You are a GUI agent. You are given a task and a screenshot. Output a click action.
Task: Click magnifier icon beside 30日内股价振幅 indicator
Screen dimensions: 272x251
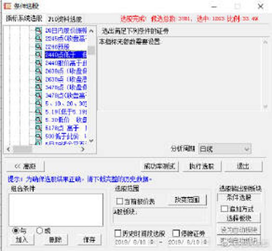(x=38, y=30)
